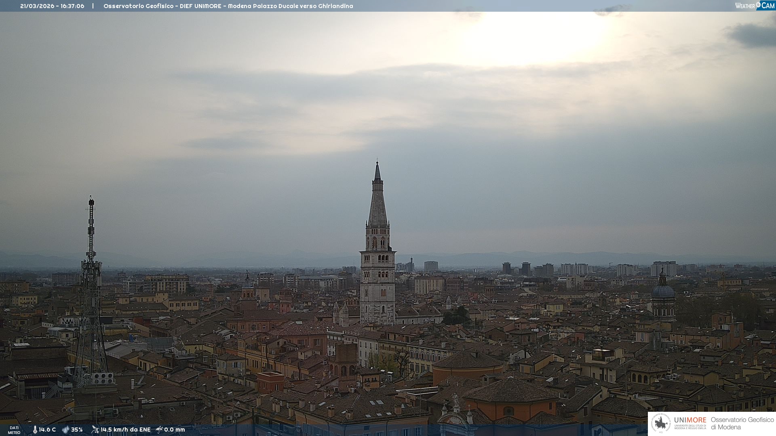The width and height of the screenshot is (776, 436).
Task: Click the 16:37:06 time stamp
Action: tap(72, 6)
